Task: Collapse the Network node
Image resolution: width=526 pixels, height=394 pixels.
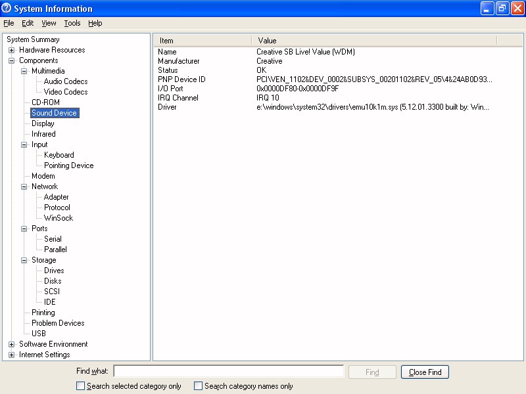Action: pyautogui.click(x=24, y=186)
